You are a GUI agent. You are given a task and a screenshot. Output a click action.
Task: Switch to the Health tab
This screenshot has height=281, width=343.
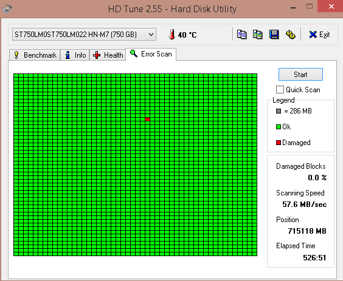(x=108, y=55)
